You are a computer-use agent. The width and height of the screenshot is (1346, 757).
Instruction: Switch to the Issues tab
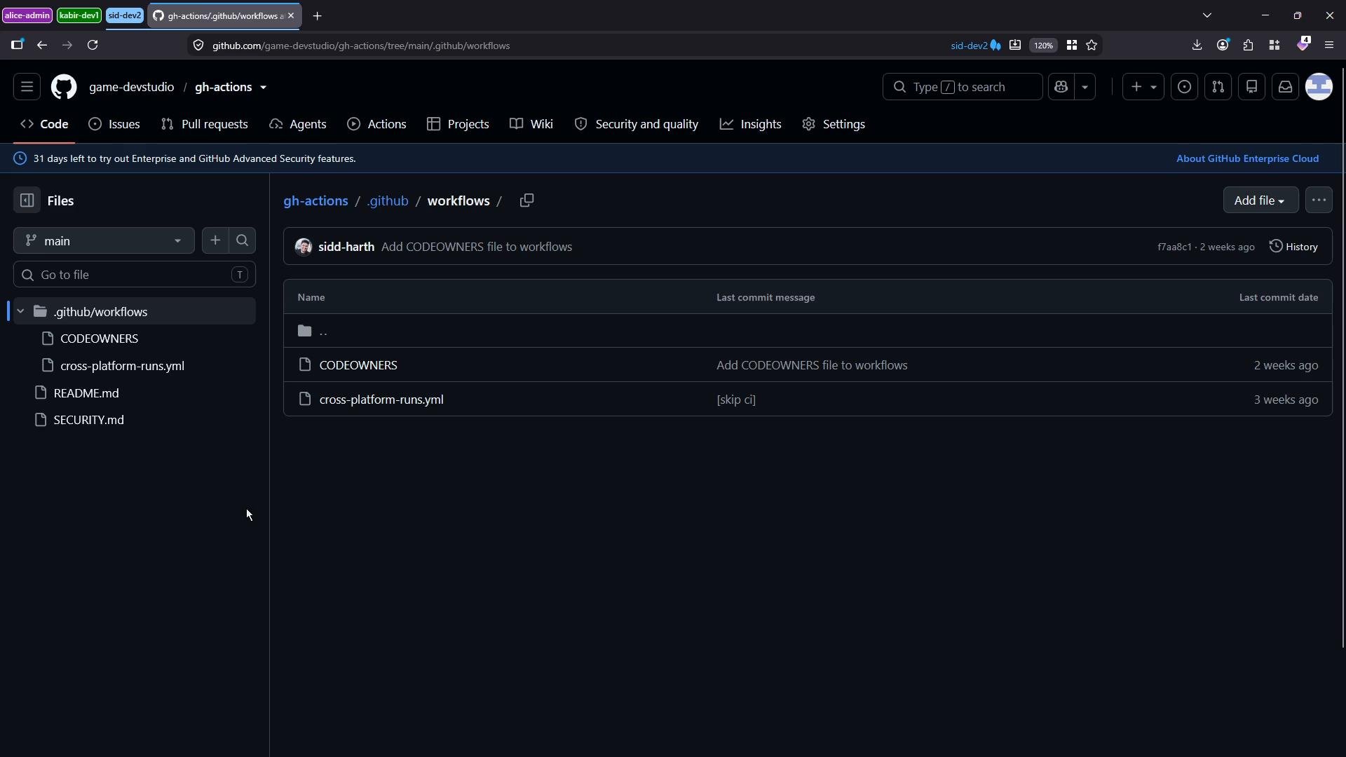coord(114,124)
